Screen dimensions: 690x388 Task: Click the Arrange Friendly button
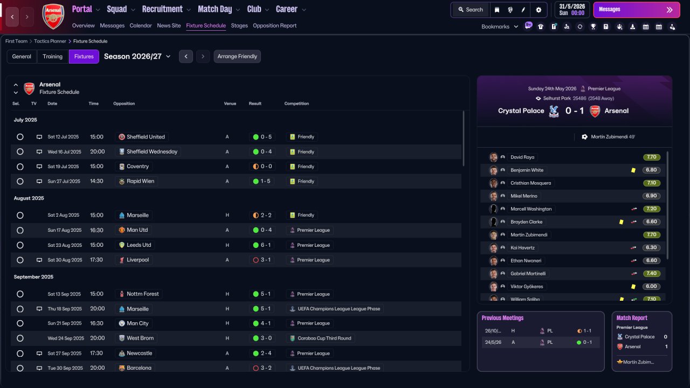coord(237,57)
